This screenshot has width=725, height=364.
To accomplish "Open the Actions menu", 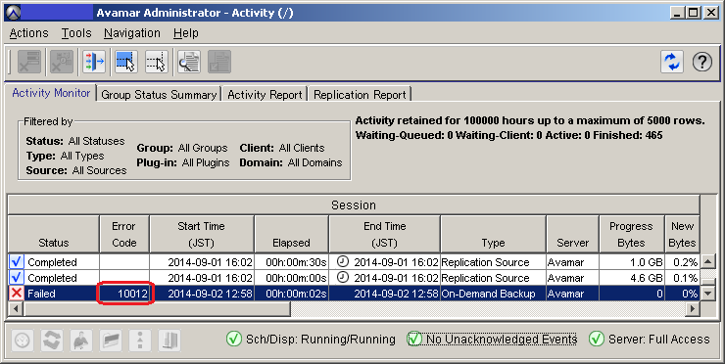I will [x=28, y=33].
